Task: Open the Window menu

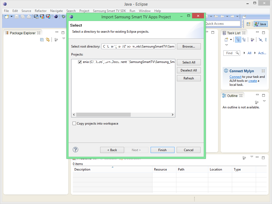Action: point(145,11)
